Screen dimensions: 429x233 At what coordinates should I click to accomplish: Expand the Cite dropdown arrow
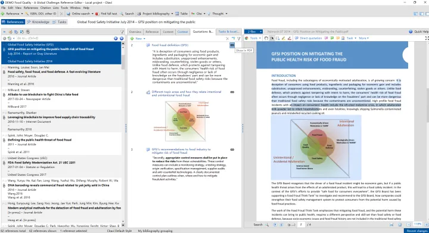[204, 13]
